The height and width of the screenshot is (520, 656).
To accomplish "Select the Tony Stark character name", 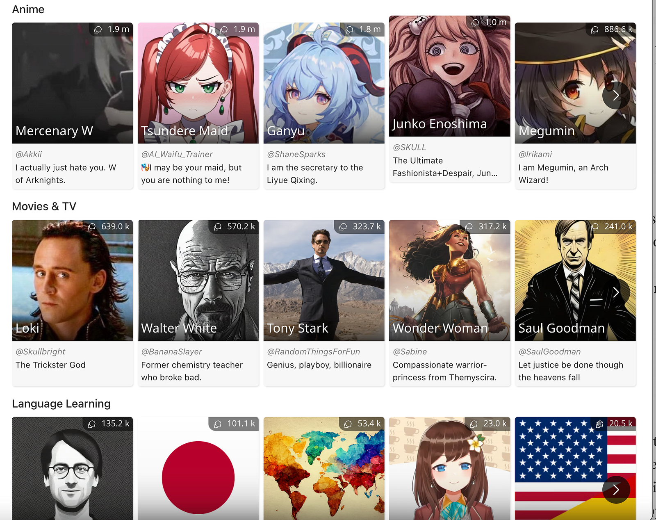I will pos(298,328).
